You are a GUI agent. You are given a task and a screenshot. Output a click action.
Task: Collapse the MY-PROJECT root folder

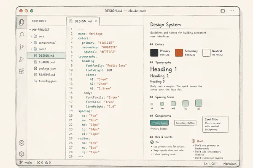[30, 29]
